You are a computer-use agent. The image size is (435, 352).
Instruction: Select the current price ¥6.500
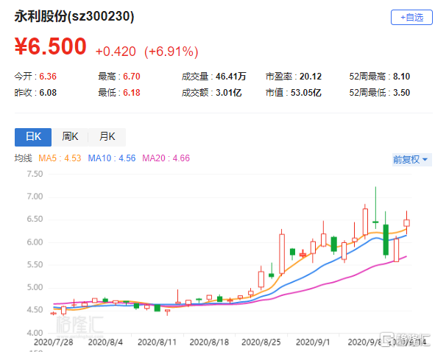coord(51,46)
